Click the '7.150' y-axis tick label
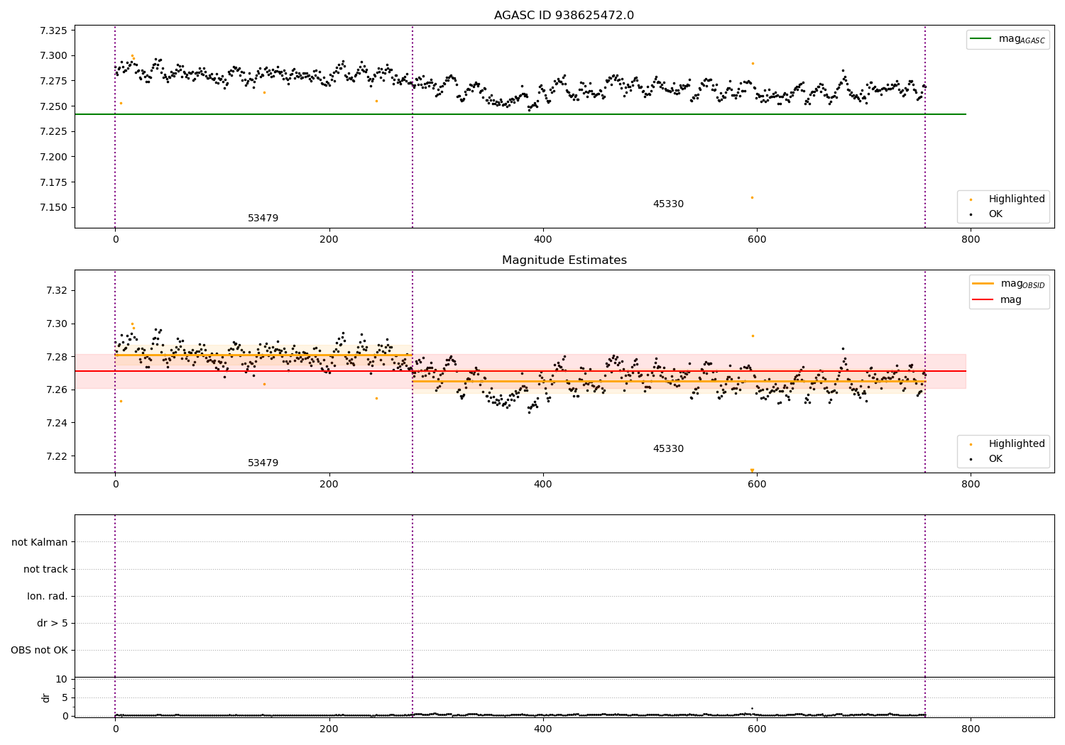 tap(53, 208)
